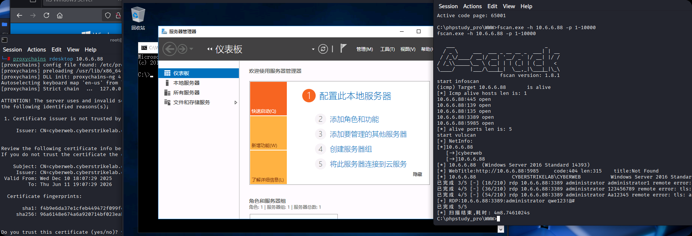Viewport: 692px width, 236px height.
Task: Click the browser back arrow
Action: click(x=19, y=15)
